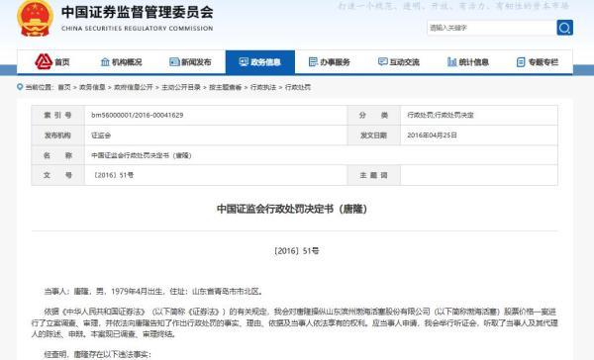This screenshot has width=594, height=360.
Task: Click the monitor icon beside 政务信息
Action: point(244,61)
